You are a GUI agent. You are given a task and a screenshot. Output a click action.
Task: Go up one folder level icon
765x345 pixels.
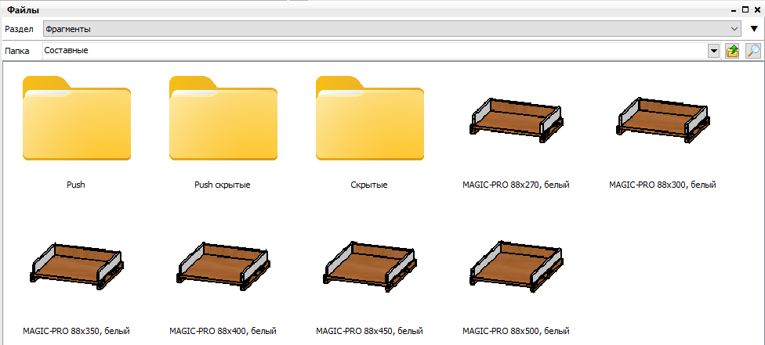(732, 51)
